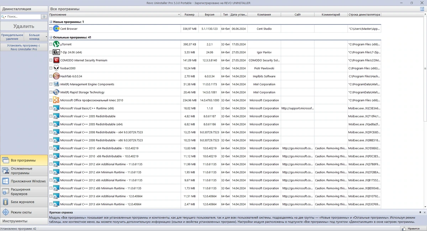Click the 7-Zip 24.06 (x64) icon

click(56, 52)
